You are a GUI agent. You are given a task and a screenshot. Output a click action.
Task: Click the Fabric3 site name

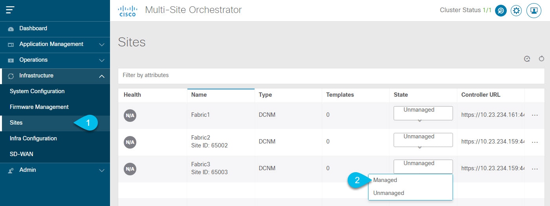(201, 165)
